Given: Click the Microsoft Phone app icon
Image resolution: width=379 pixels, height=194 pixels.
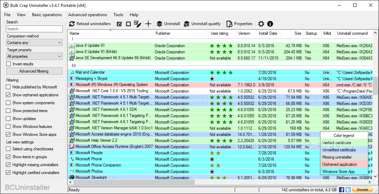Looking at the screenshot, I should point(71,159).
